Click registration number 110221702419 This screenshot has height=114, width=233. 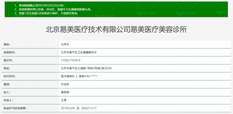coord(70,60)
